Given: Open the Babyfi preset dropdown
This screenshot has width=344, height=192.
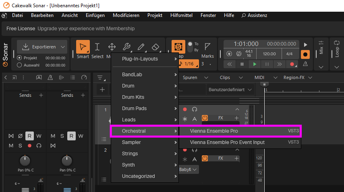Looking at the screenshot, I should click(189, 169).
